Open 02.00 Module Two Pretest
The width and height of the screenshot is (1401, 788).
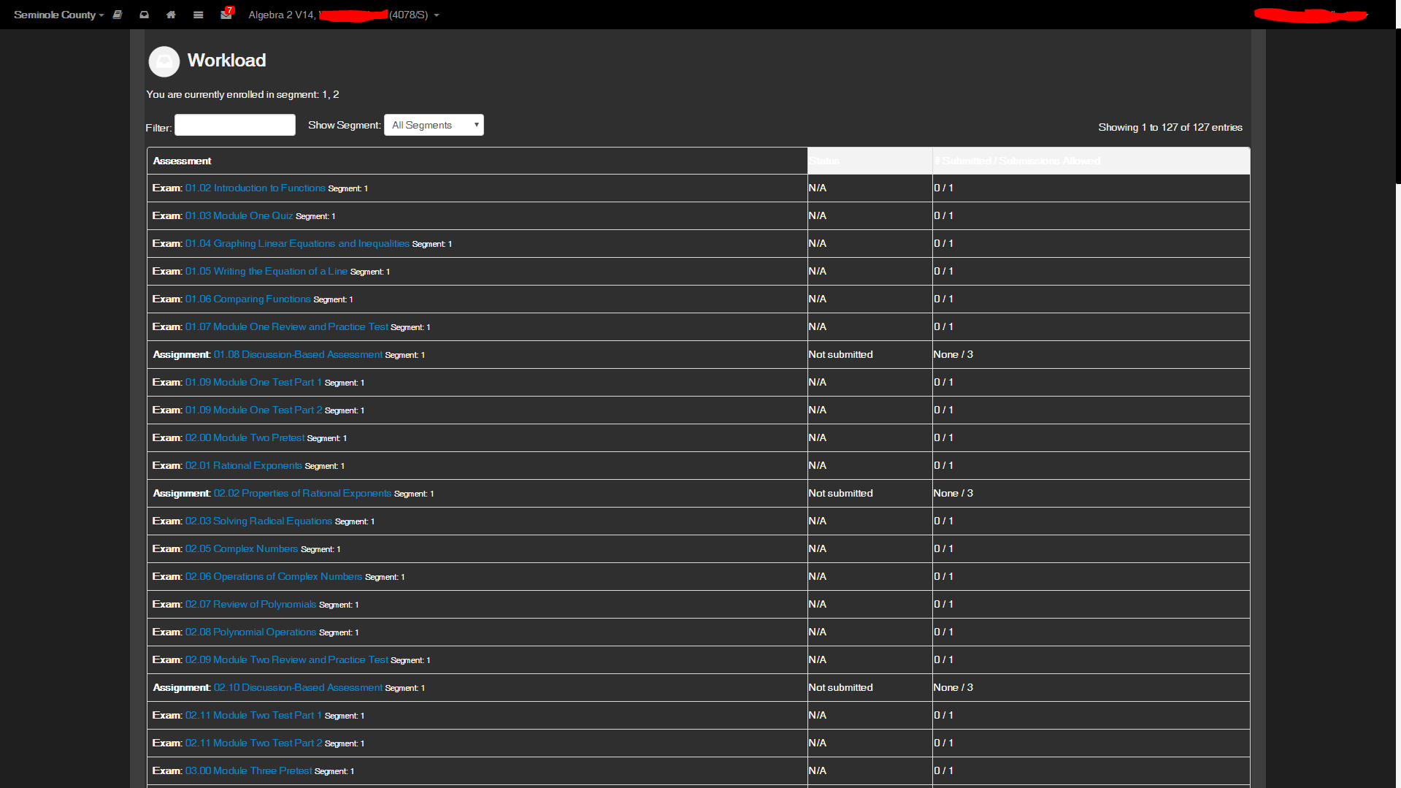point(245,437)
